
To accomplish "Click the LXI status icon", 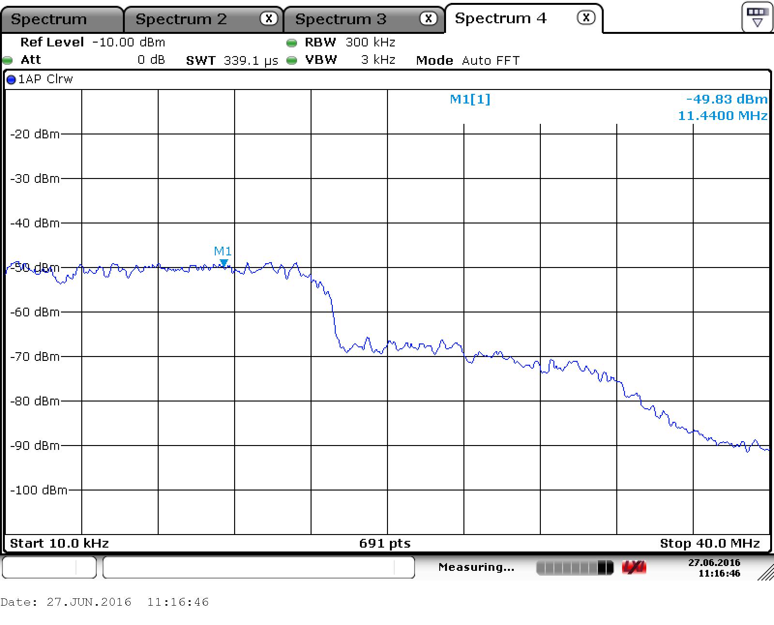I will [x=634, y=567].
